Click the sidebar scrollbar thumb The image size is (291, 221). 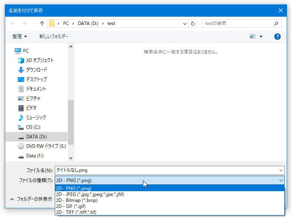click(x=71, y=122)
